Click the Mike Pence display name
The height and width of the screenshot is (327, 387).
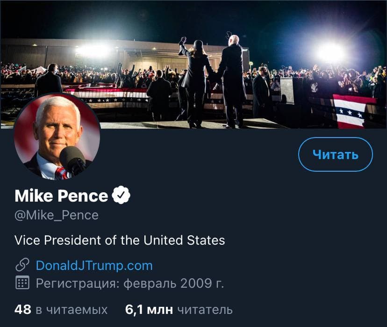(x=61, y=196)
